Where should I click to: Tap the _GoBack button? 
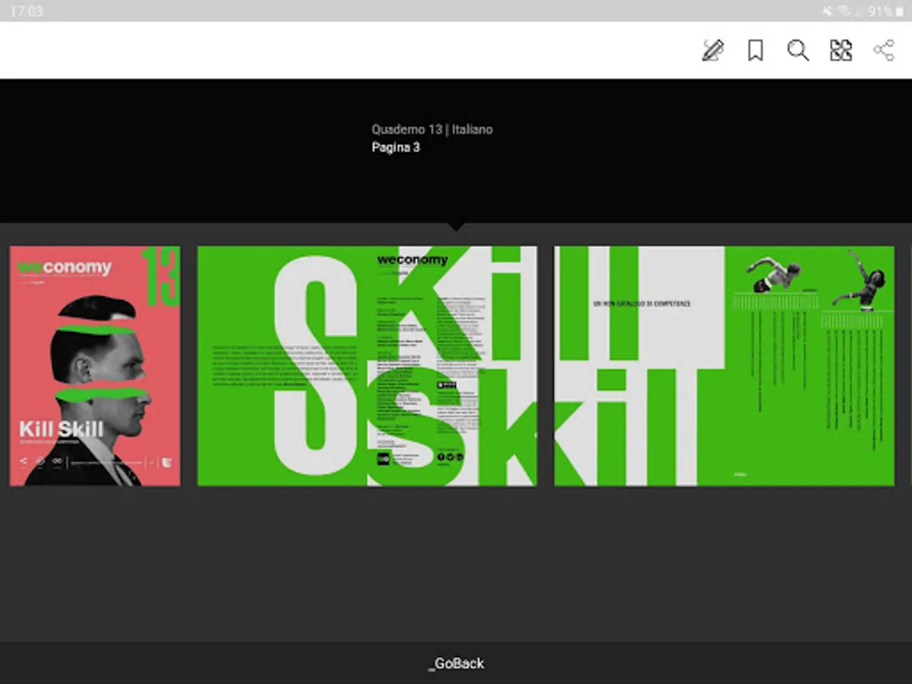(456, 663)
